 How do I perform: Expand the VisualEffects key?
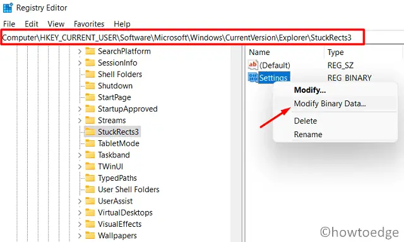[80, 224]
